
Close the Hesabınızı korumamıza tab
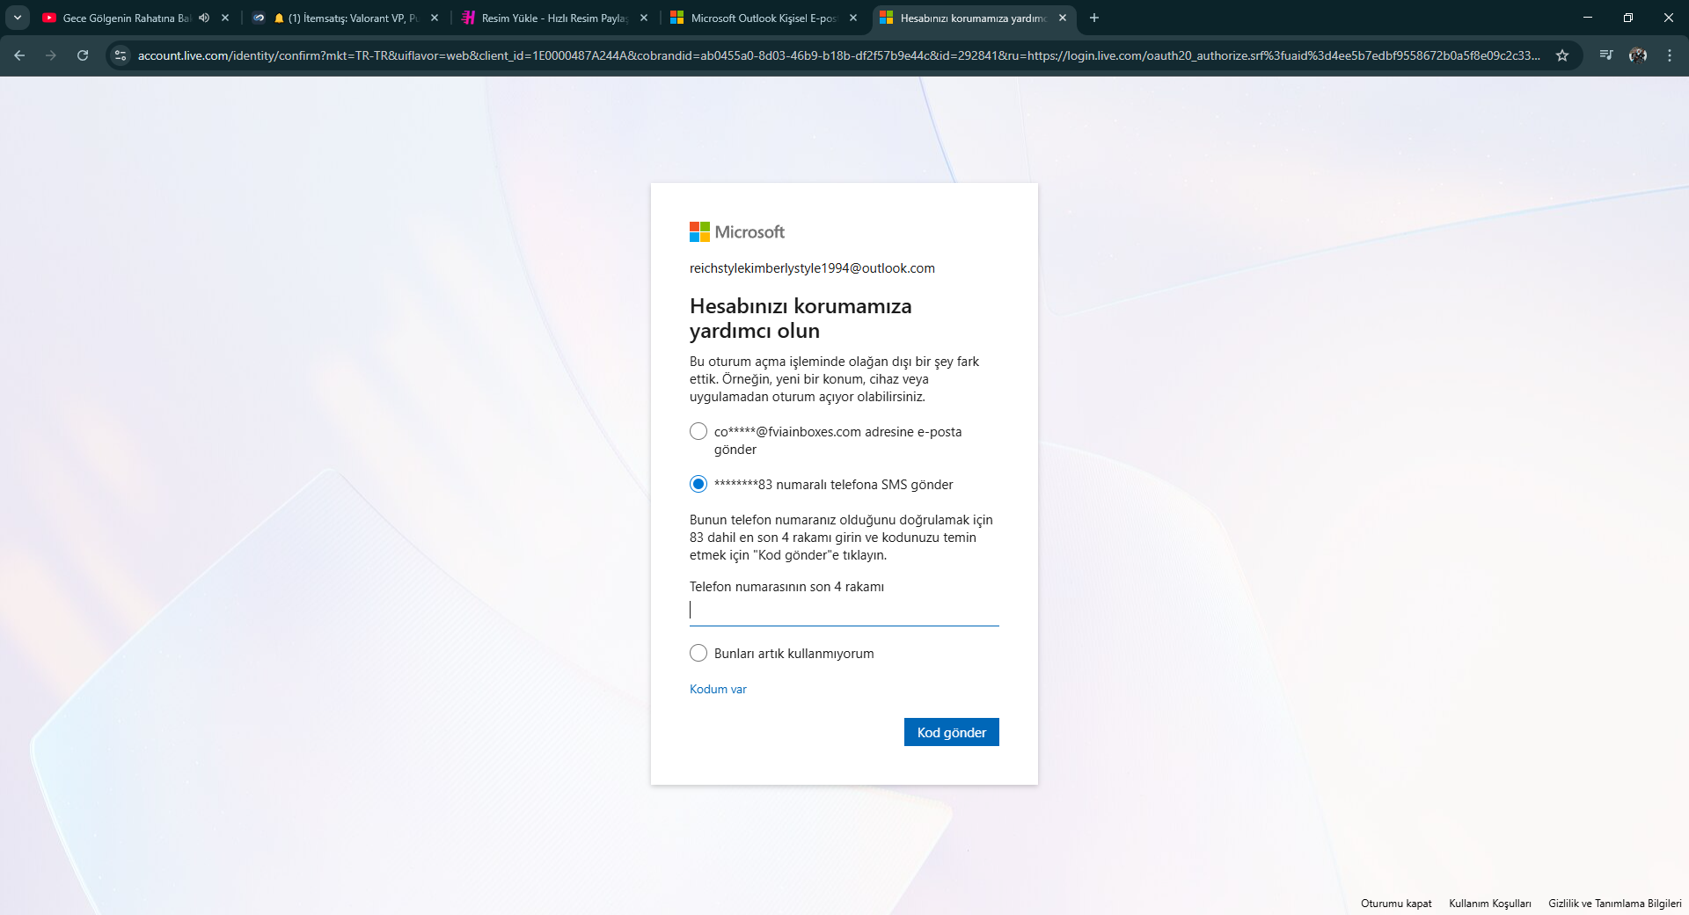pyautogui.click(x=1063, y=18)
